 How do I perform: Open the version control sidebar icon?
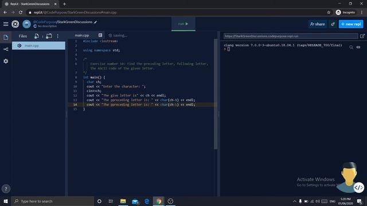(6, 49)
